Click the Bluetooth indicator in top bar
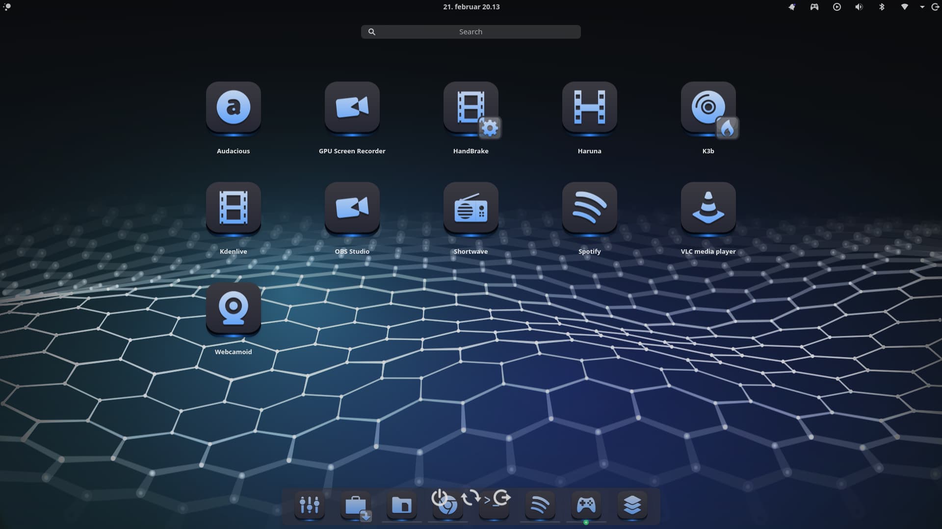Image resolution: width=942 pixels, height=529 pixels. coord(882,7)
